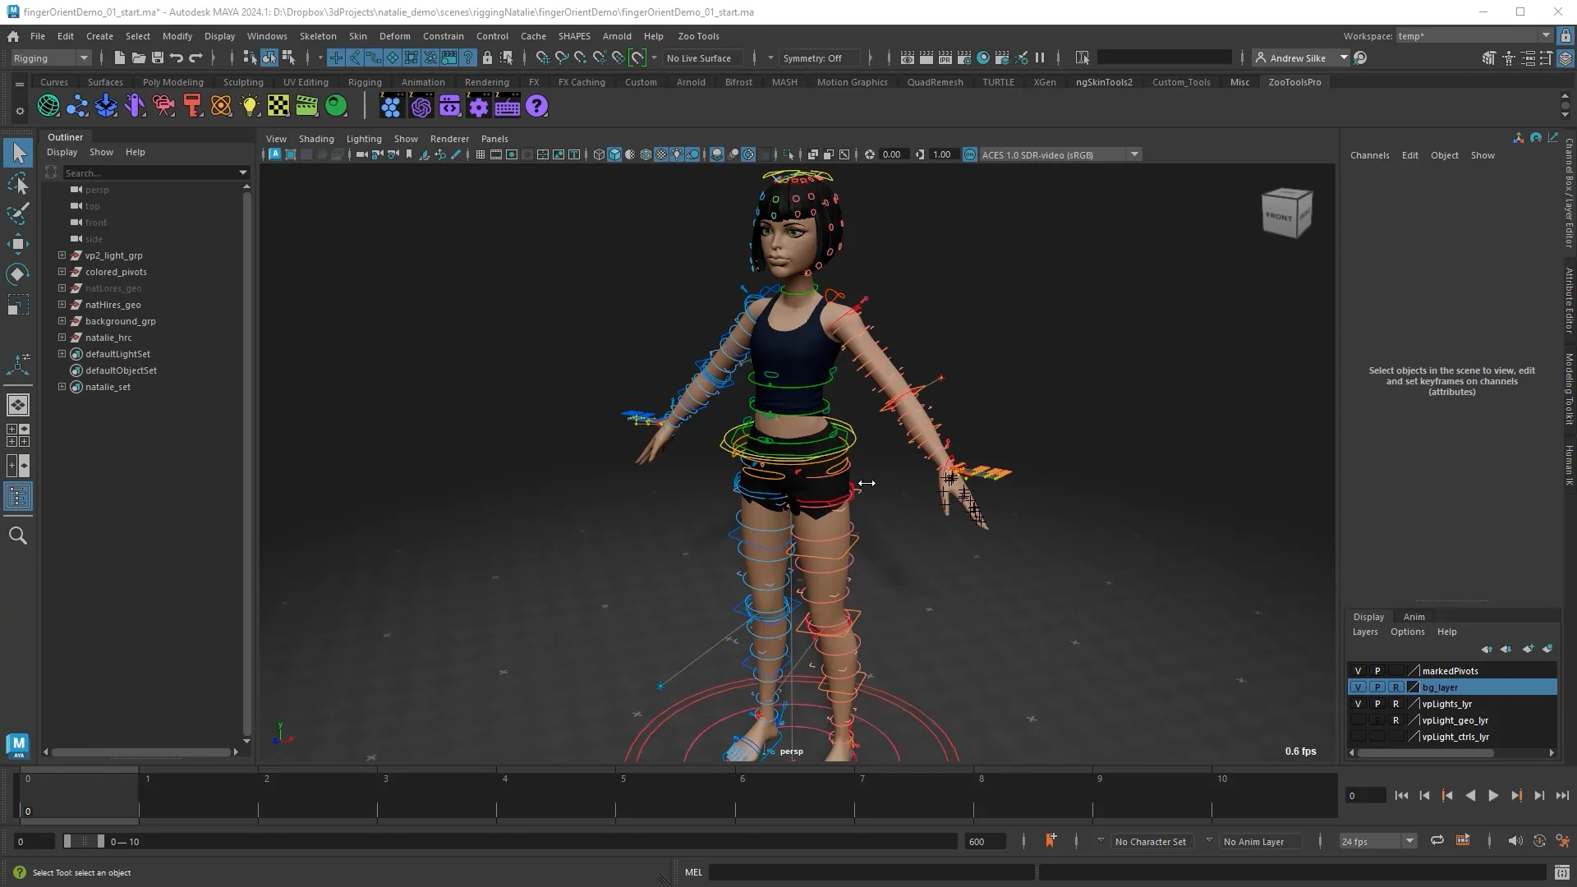Expand natalie_hrc in Outliner
Viewport: 1577px width, 887px height.
62,338
